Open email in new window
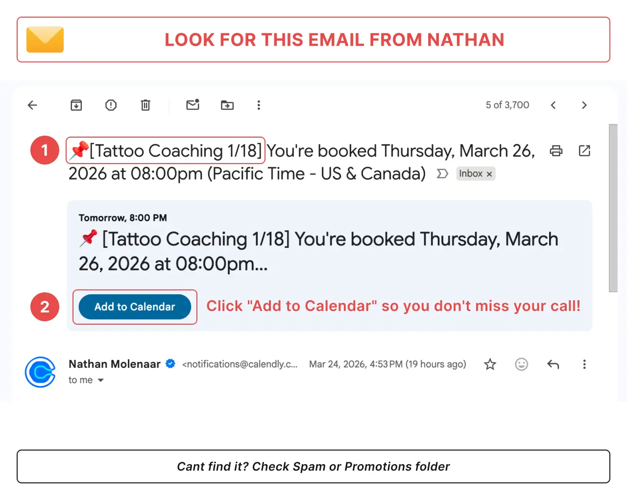This screenshot has height=500, width=627. (584, 150)
